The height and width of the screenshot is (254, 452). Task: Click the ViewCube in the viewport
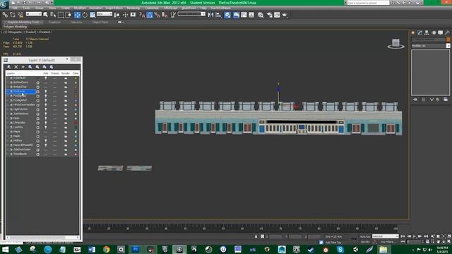[x=395, y=44]
